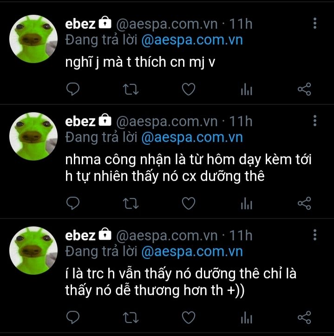Like the "í là trc h" tweet

pyautogui.click(x=189, y=317)
